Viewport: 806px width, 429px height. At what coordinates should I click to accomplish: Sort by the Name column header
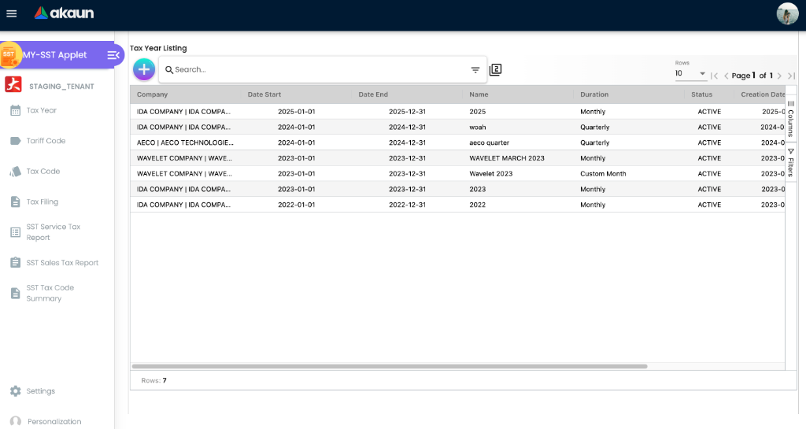(x=479, y=94)
